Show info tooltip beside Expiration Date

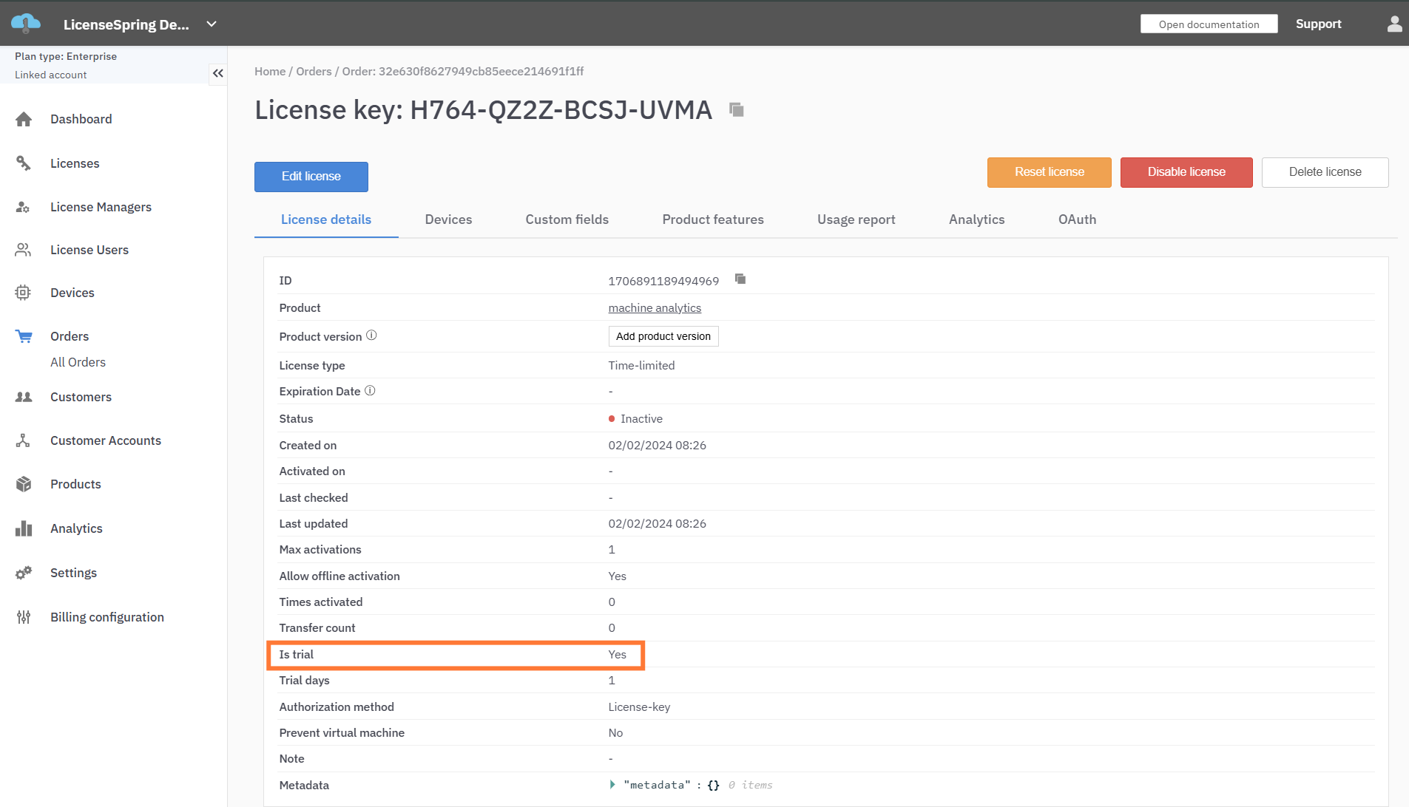tap(370, 391)
